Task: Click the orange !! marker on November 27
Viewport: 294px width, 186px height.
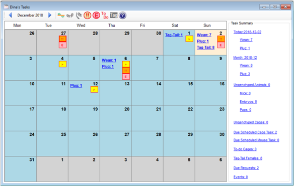Action: 62,39
